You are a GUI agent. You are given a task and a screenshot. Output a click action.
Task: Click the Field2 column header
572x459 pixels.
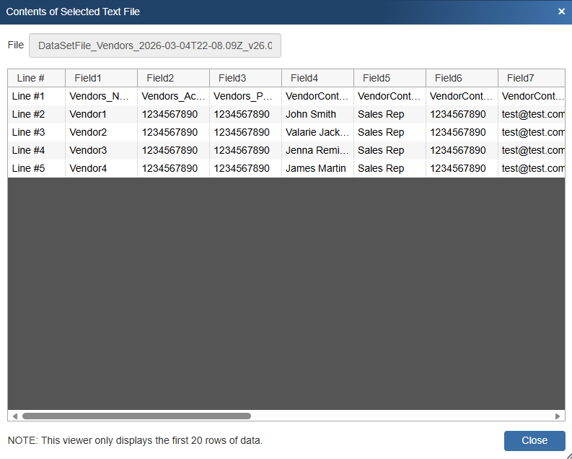coord(160,78)
